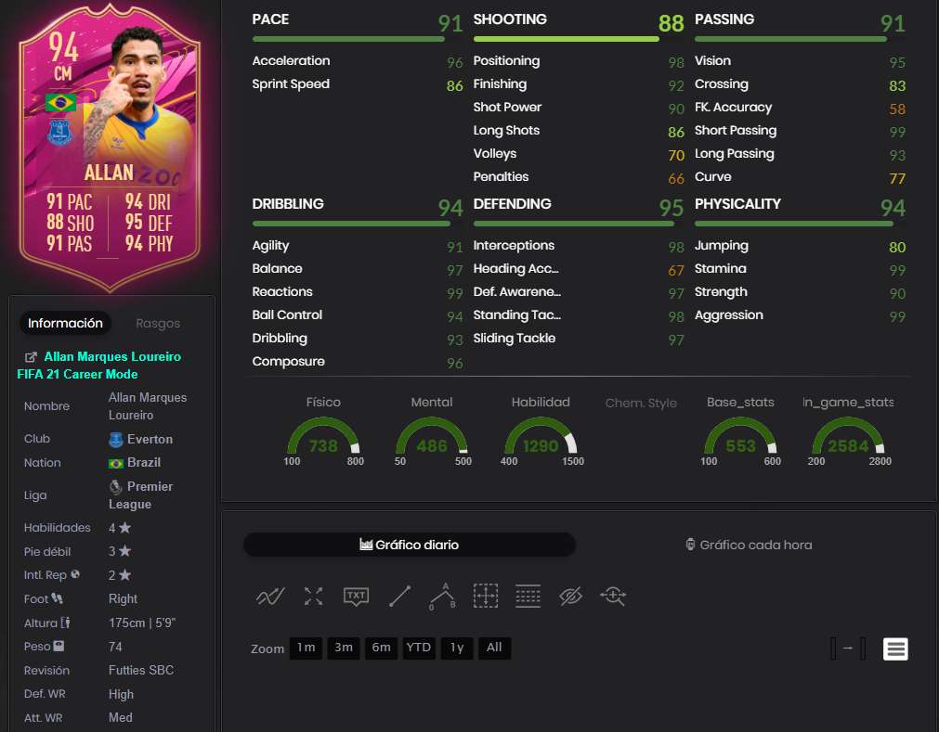Click the fullscreen expand arrows icon
Screen dimensions: 939x732
pyautogui.click(x=313, y=597)
